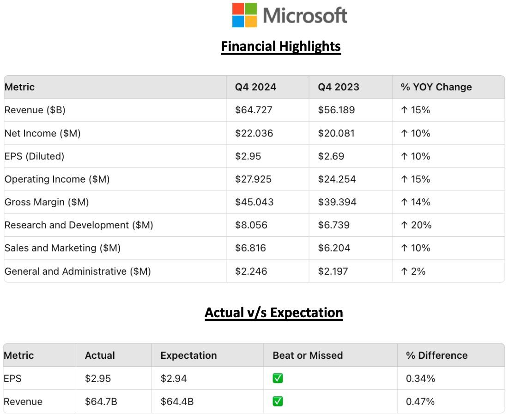Click the up arrow beside 20% YOY change
509x418 pixels.
405,225
